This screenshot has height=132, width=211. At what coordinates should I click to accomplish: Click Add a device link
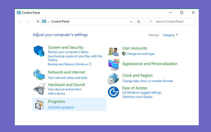point(56,93)
